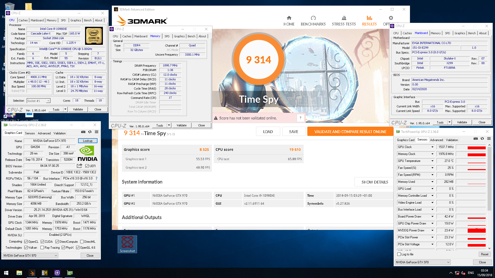Click the network icon in system tray
Image resolution: width=495 pixels, height=278 pixels.
coord(457,273)
